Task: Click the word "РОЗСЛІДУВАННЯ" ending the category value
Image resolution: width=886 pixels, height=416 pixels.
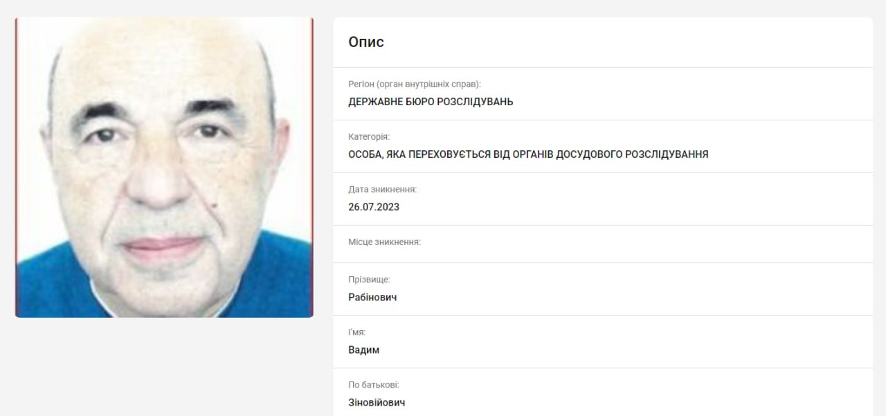Action: (667, 154)
